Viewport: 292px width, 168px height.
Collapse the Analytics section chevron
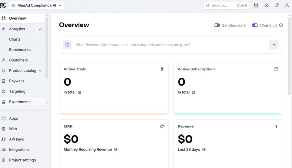[x=40, y=29]
